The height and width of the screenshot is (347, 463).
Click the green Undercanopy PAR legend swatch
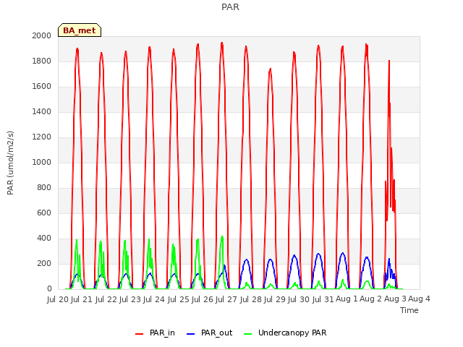pyautogui.click(x=248, y=334)
